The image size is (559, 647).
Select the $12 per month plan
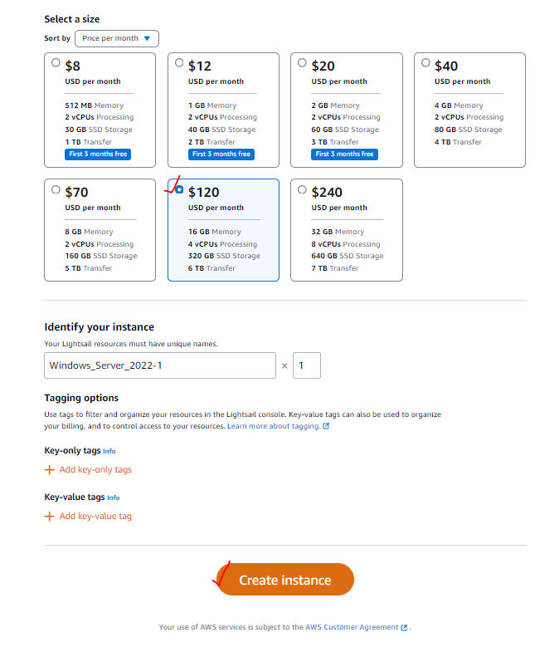point(179,63)
